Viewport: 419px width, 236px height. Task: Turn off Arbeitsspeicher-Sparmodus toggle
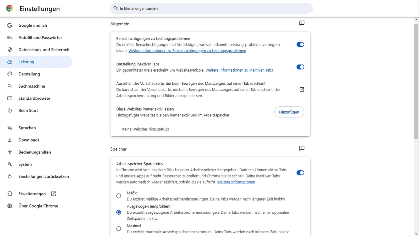(x=300, y=173)
